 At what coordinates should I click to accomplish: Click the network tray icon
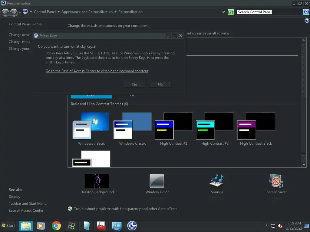(x=273, y=226)
